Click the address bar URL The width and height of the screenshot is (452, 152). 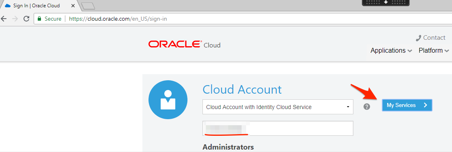(118, 19)
